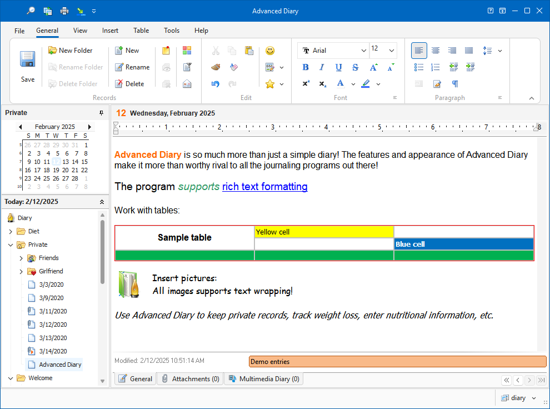Screen dimensions: 550x409
Task: Toggle center paragraph alignment
Action: [436, 51]
